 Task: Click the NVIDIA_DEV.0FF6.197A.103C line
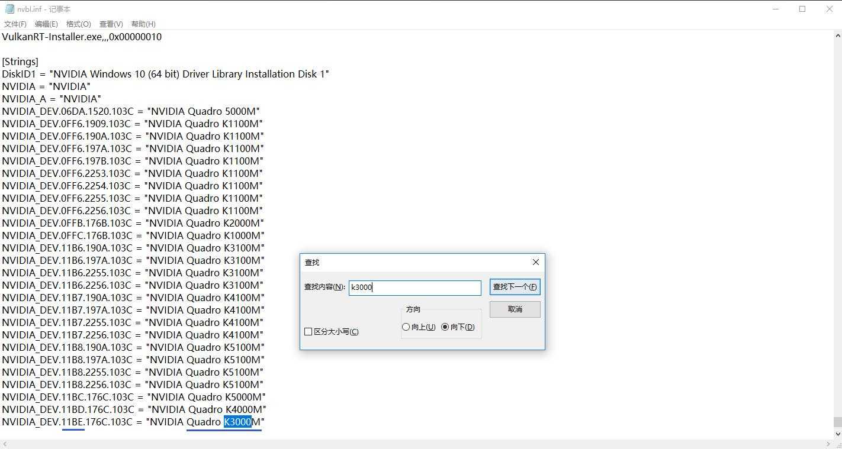click(133, 148)
